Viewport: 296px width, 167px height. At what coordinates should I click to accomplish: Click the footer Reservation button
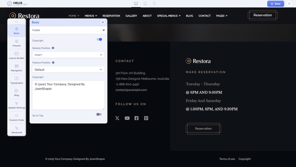[203, 129]
